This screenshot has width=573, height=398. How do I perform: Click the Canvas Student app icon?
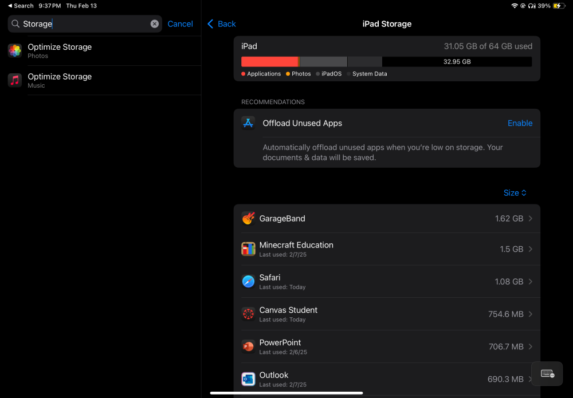click(x=248, y=314)
